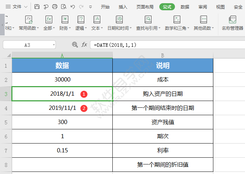Click the select-all corner triangle

coord(9,55)
